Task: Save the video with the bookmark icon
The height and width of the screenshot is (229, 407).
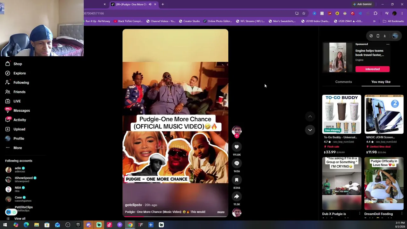Action: tap(237, 180)
